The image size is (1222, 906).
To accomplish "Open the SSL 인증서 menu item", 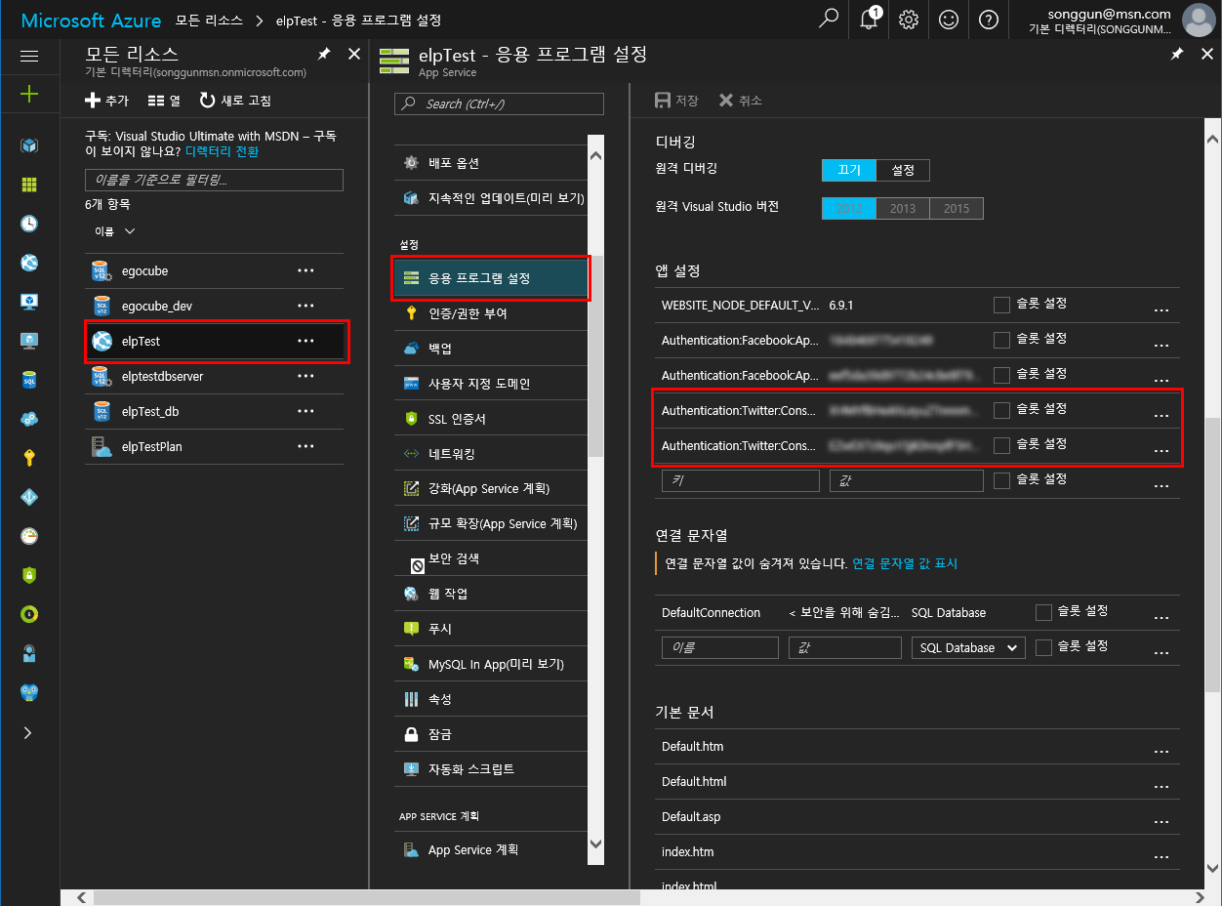I will [x=491, y=420].
